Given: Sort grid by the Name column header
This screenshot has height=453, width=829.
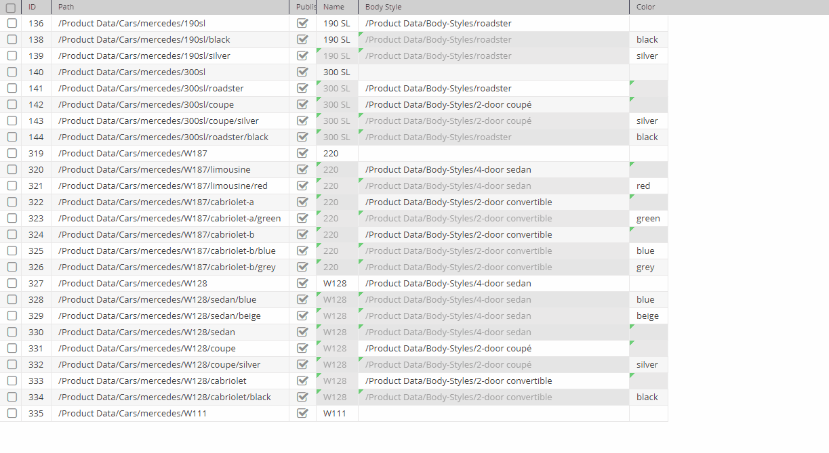Looking at the screenshot, I should [337, 7].
